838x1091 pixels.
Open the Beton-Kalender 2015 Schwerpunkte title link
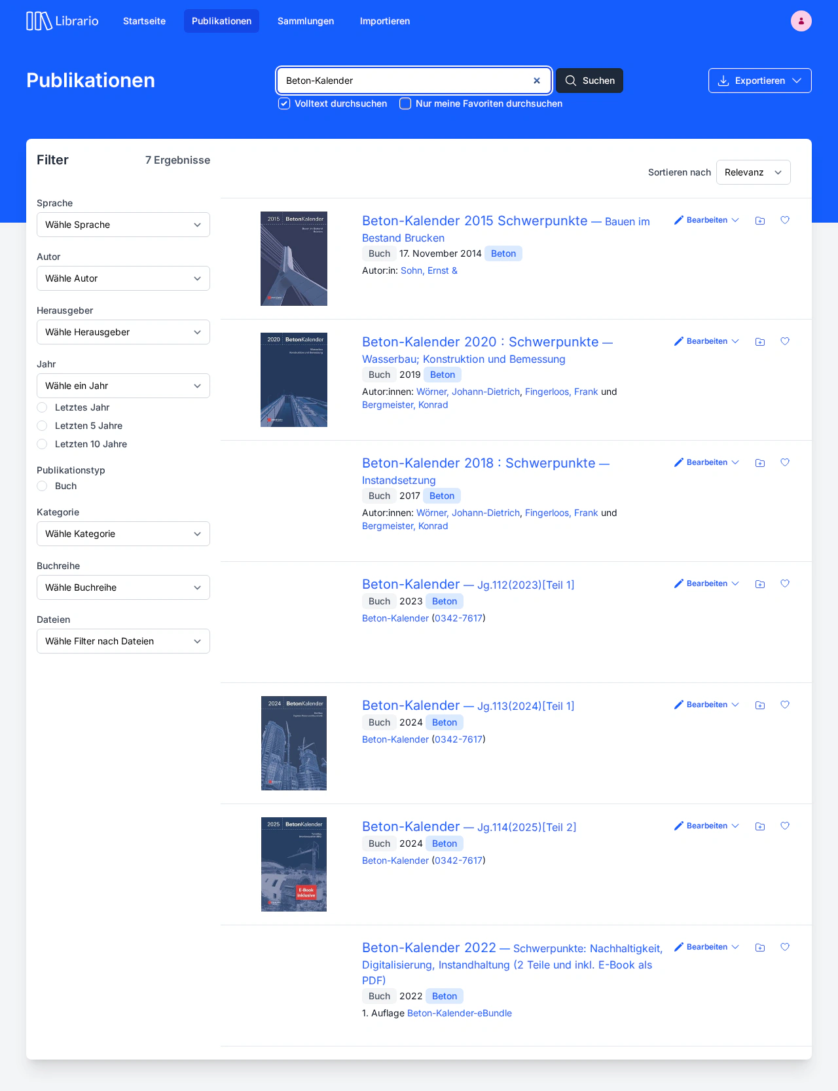pos(475,221)
